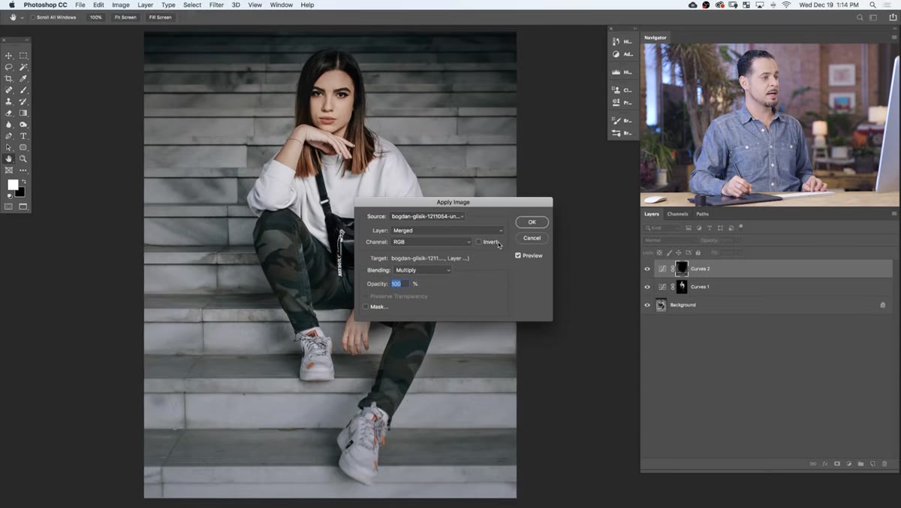Open the Layers panel flyout menu
The height and width of the screenshot is (508, 901).
pos(893,214)
